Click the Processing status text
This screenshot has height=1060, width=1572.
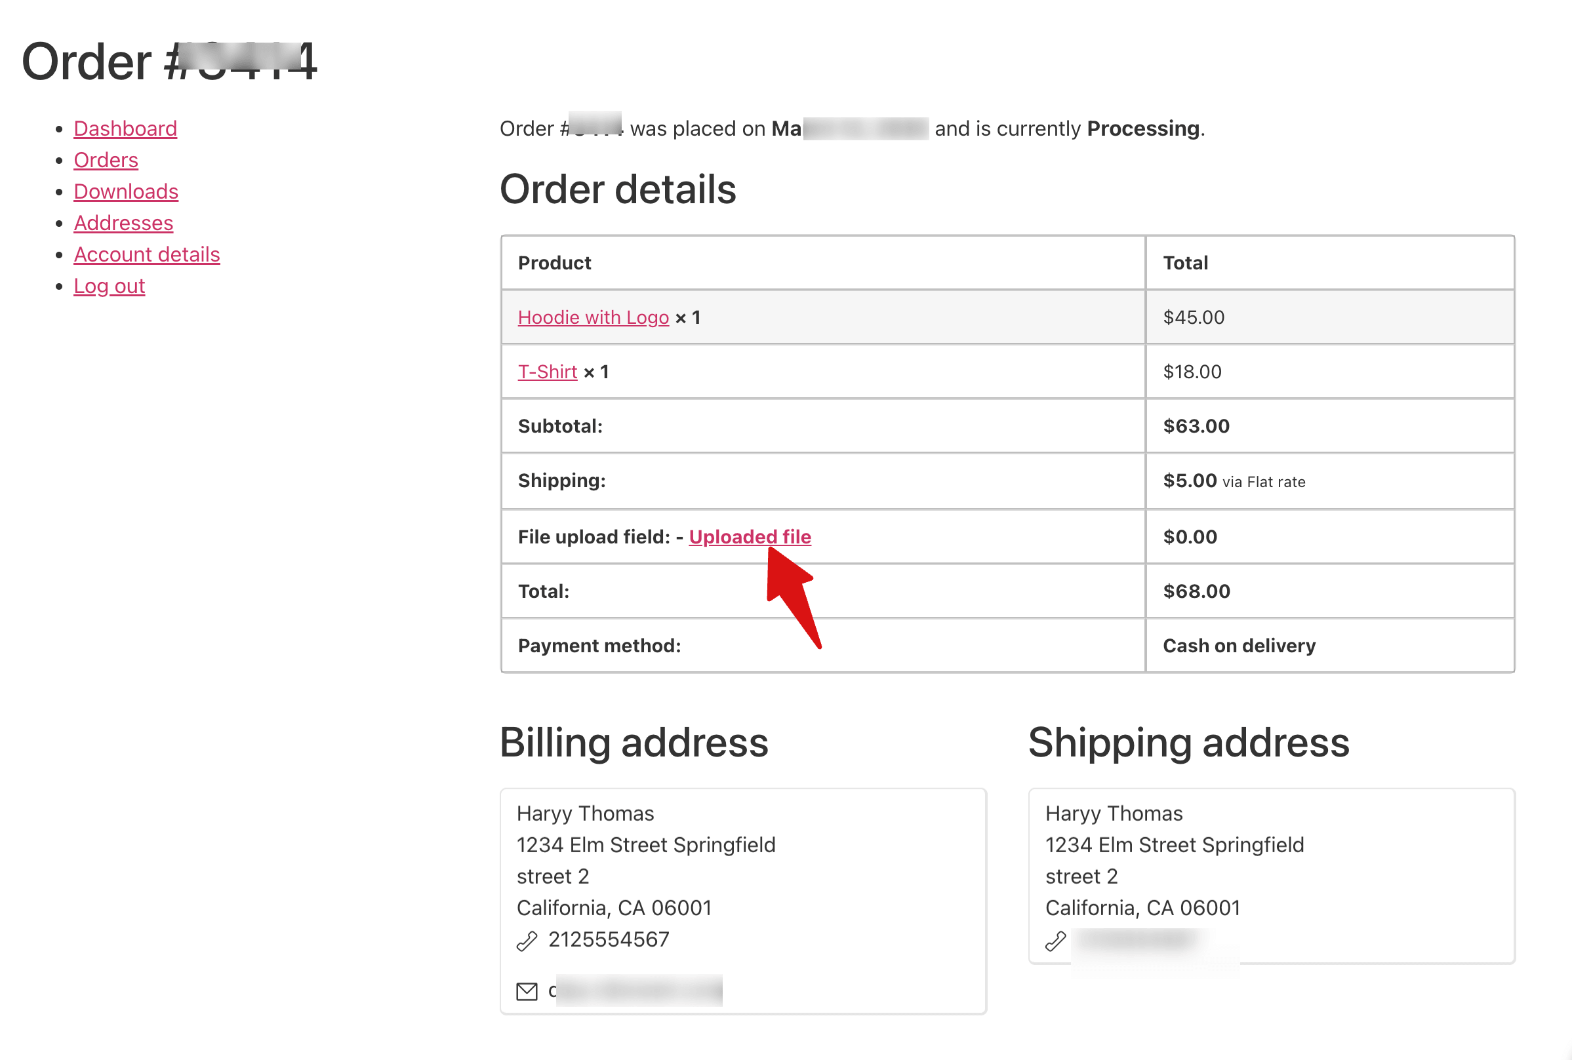(1142, 128)
